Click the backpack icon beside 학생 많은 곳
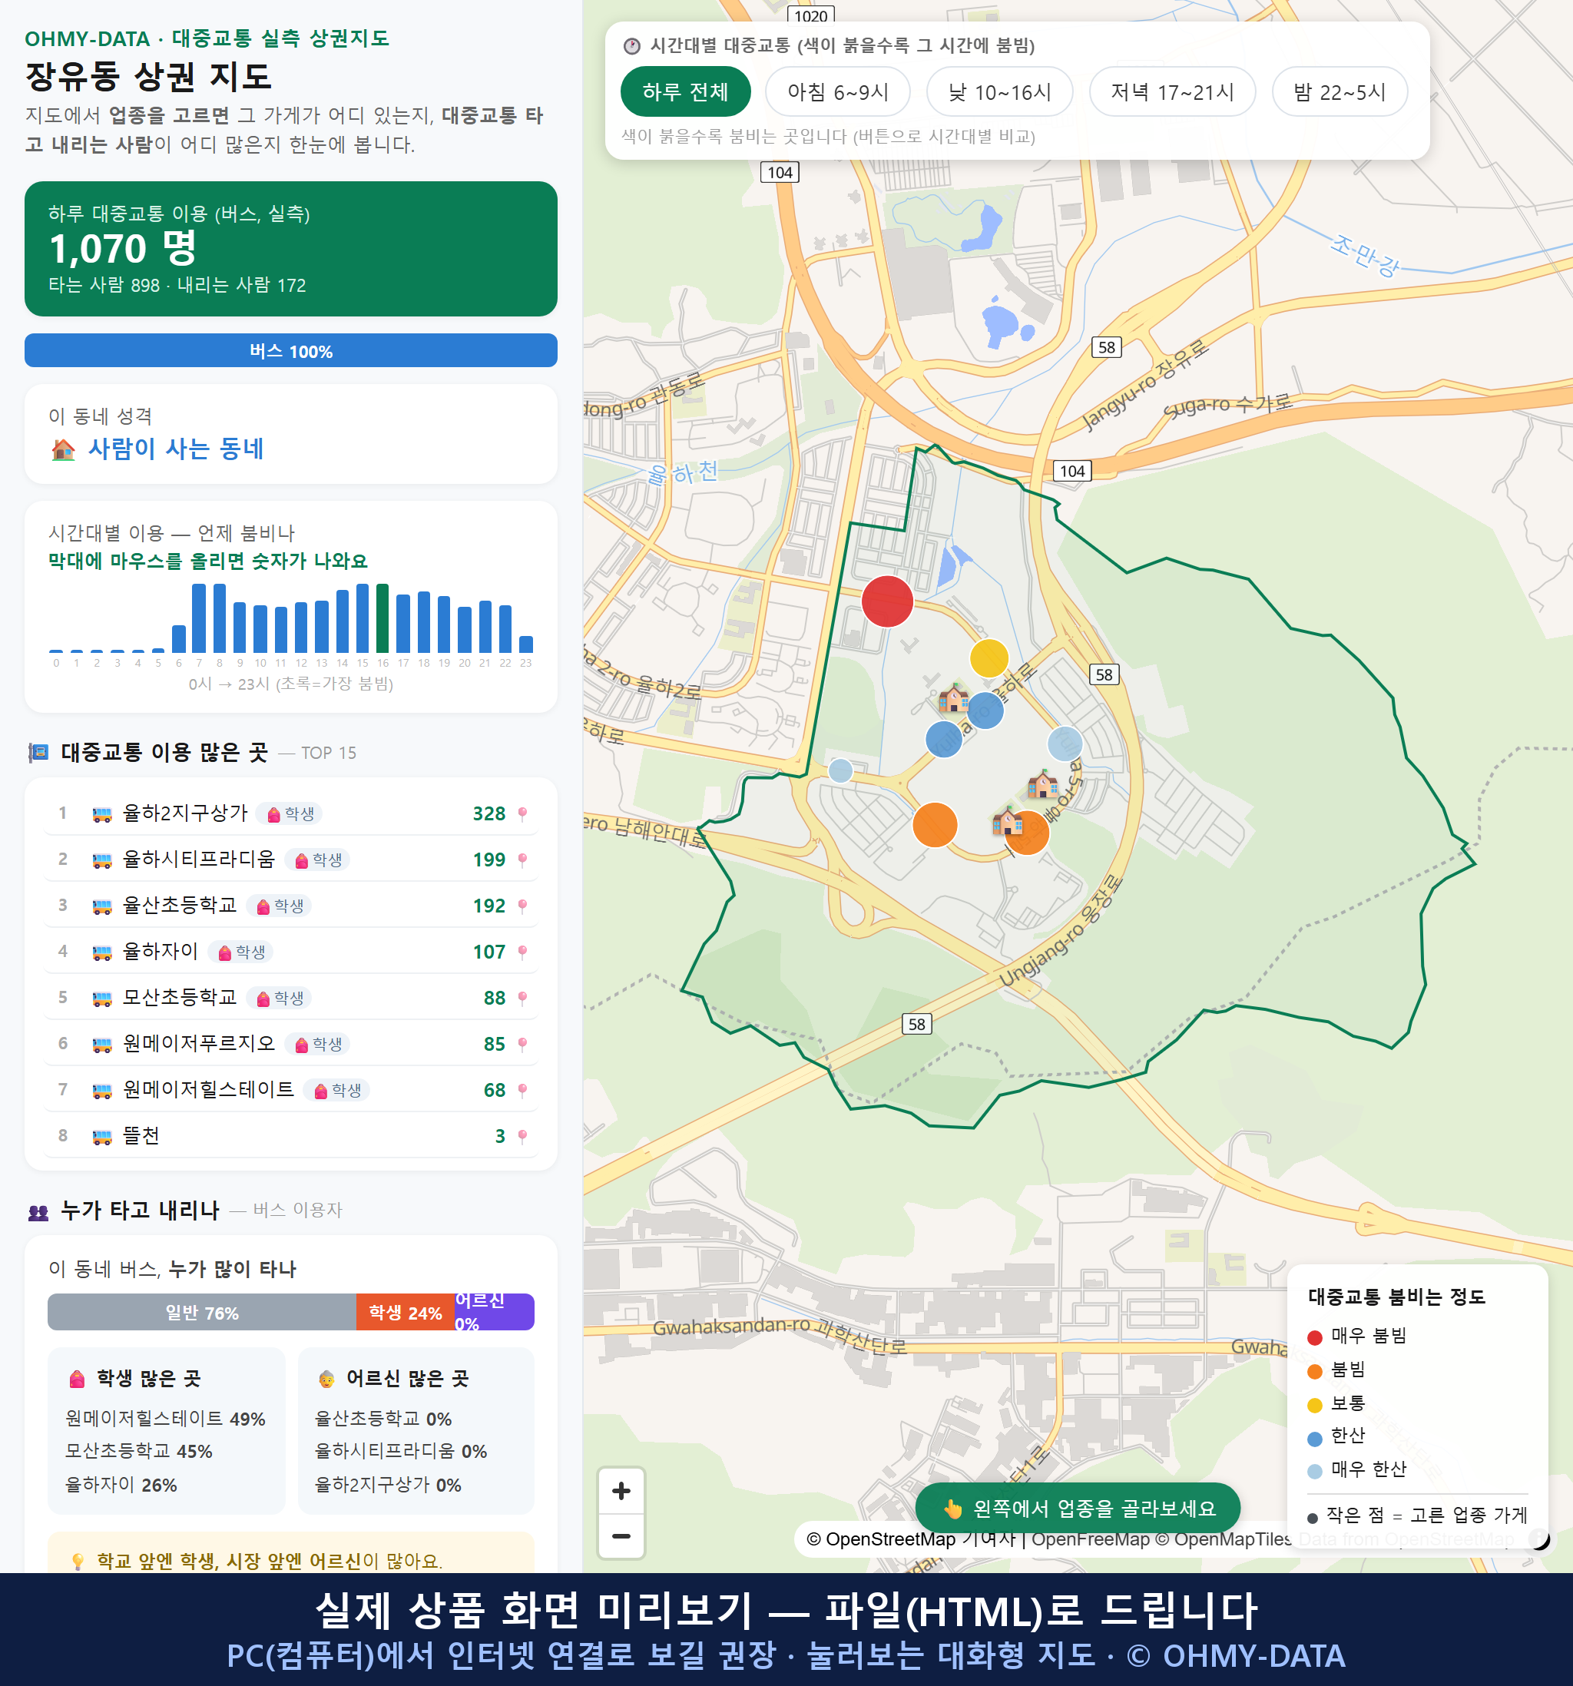 77,1379
